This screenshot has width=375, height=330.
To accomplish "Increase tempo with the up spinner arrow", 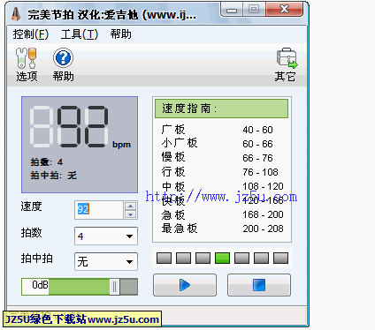I will click(x=130, y=206).
